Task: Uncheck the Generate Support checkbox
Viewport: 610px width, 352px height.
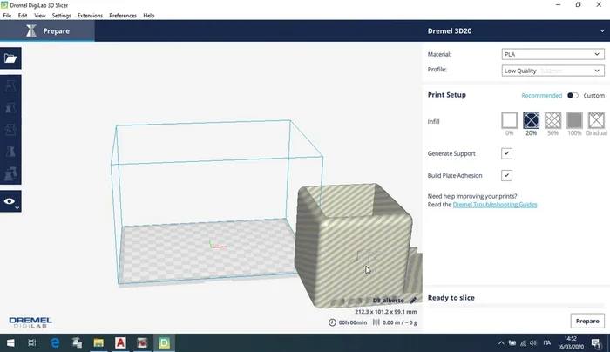Action: coord(506,153)
